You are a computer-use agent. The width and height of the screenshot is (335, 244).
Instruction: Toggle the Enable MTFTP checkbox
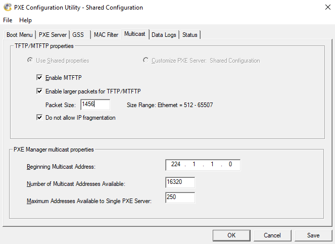tap(40, 78)
